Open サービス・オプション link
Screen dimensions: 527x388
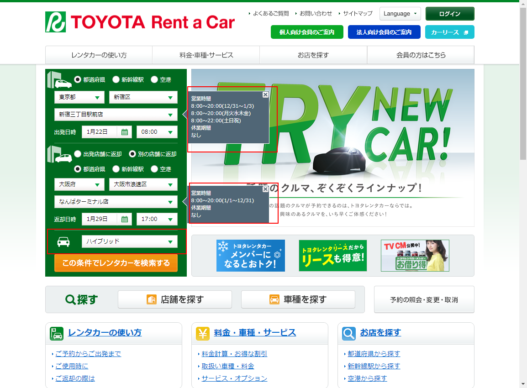(234, 378)
